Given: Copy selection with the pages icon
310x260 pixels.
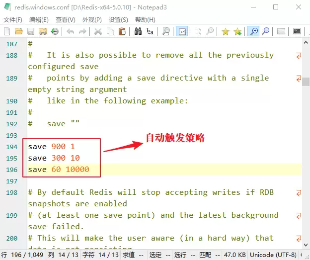Looking at the screenshot, I should tap(110, 31).
